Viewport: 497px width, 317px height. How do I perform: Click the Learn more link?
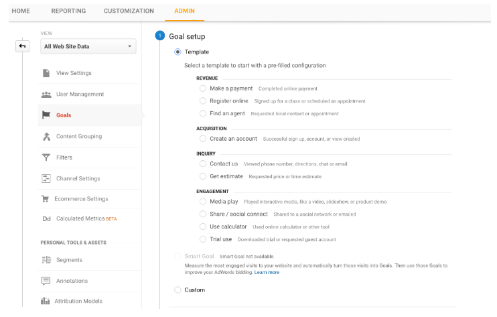[x=267, y=273]
